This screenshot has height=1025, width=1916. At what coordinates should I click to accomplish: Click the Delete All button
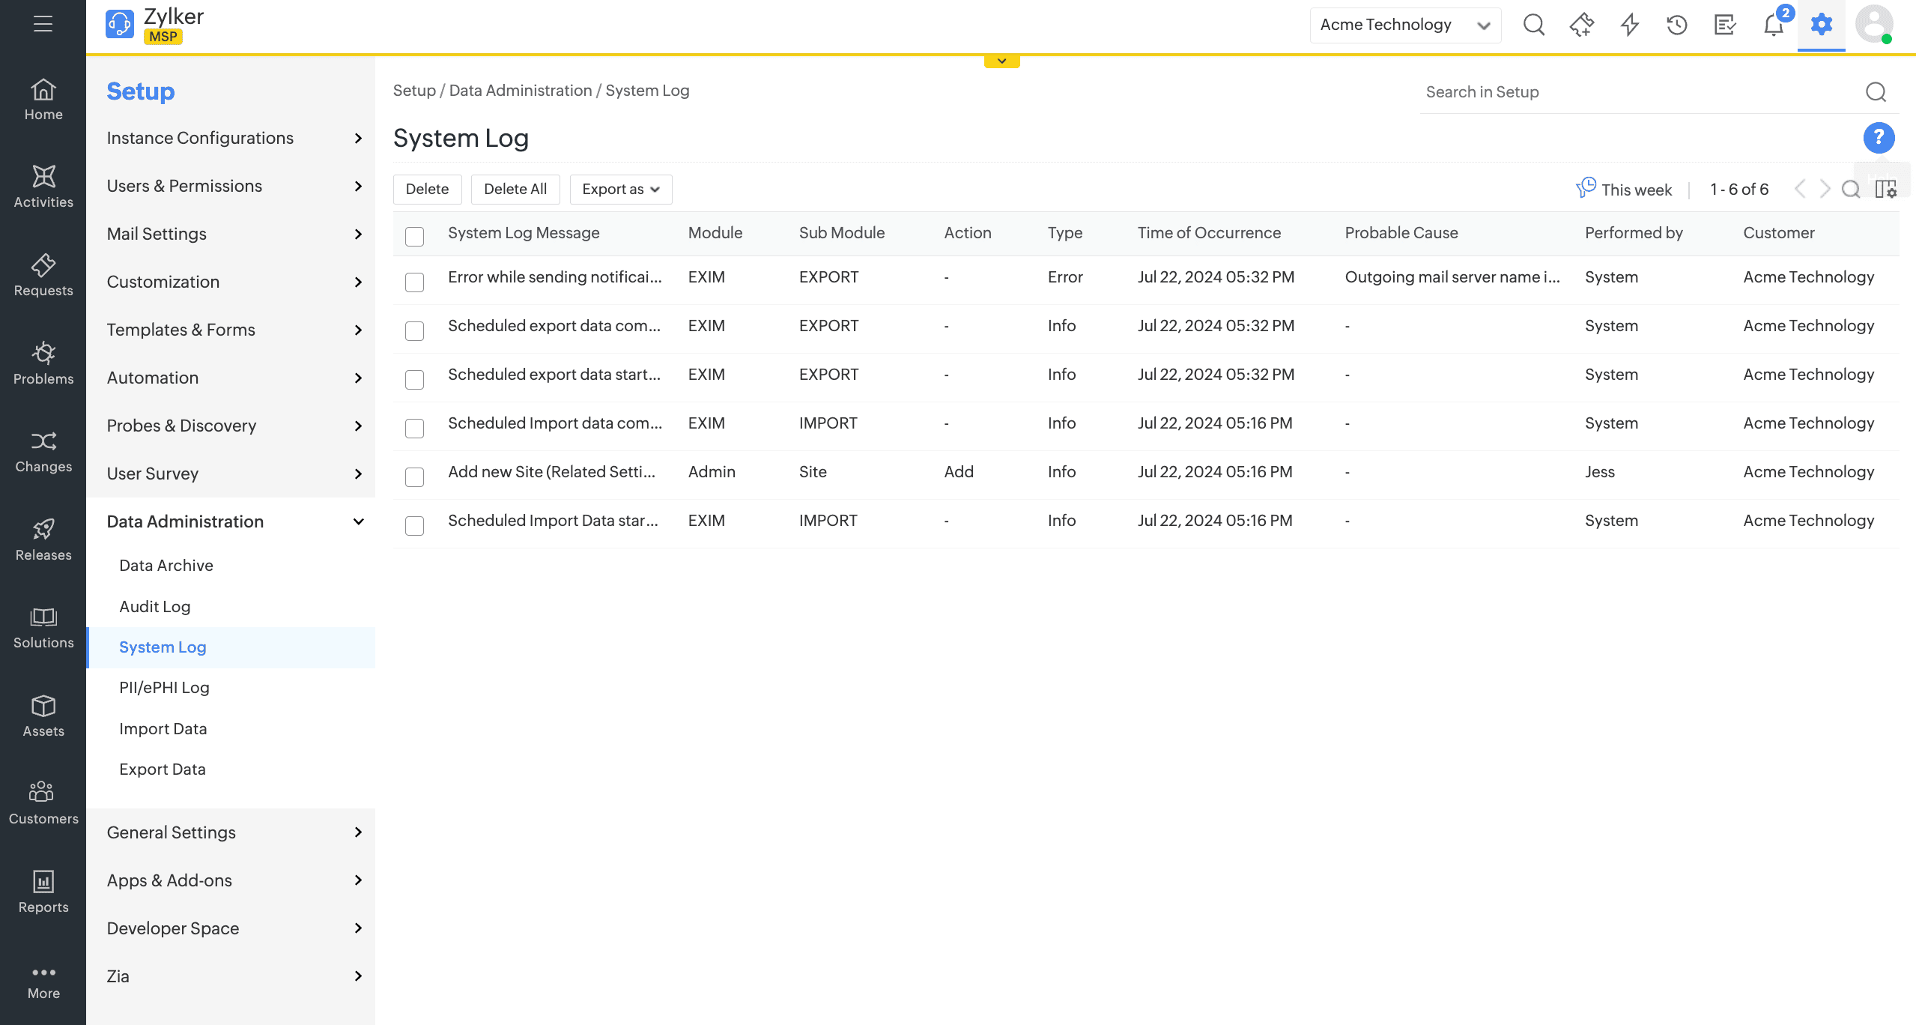coord(515,190)
